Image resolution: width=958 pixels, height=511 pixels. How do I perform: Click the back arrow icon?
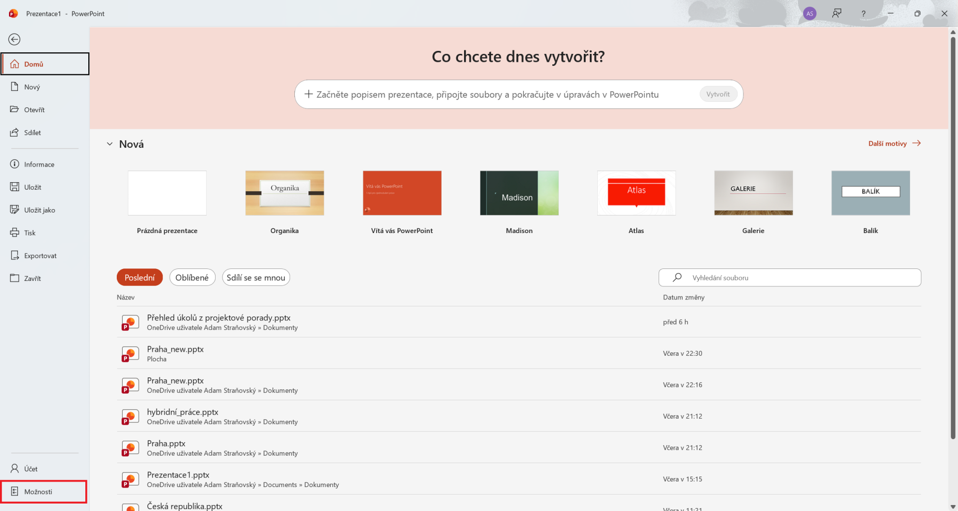coord(14,39)
